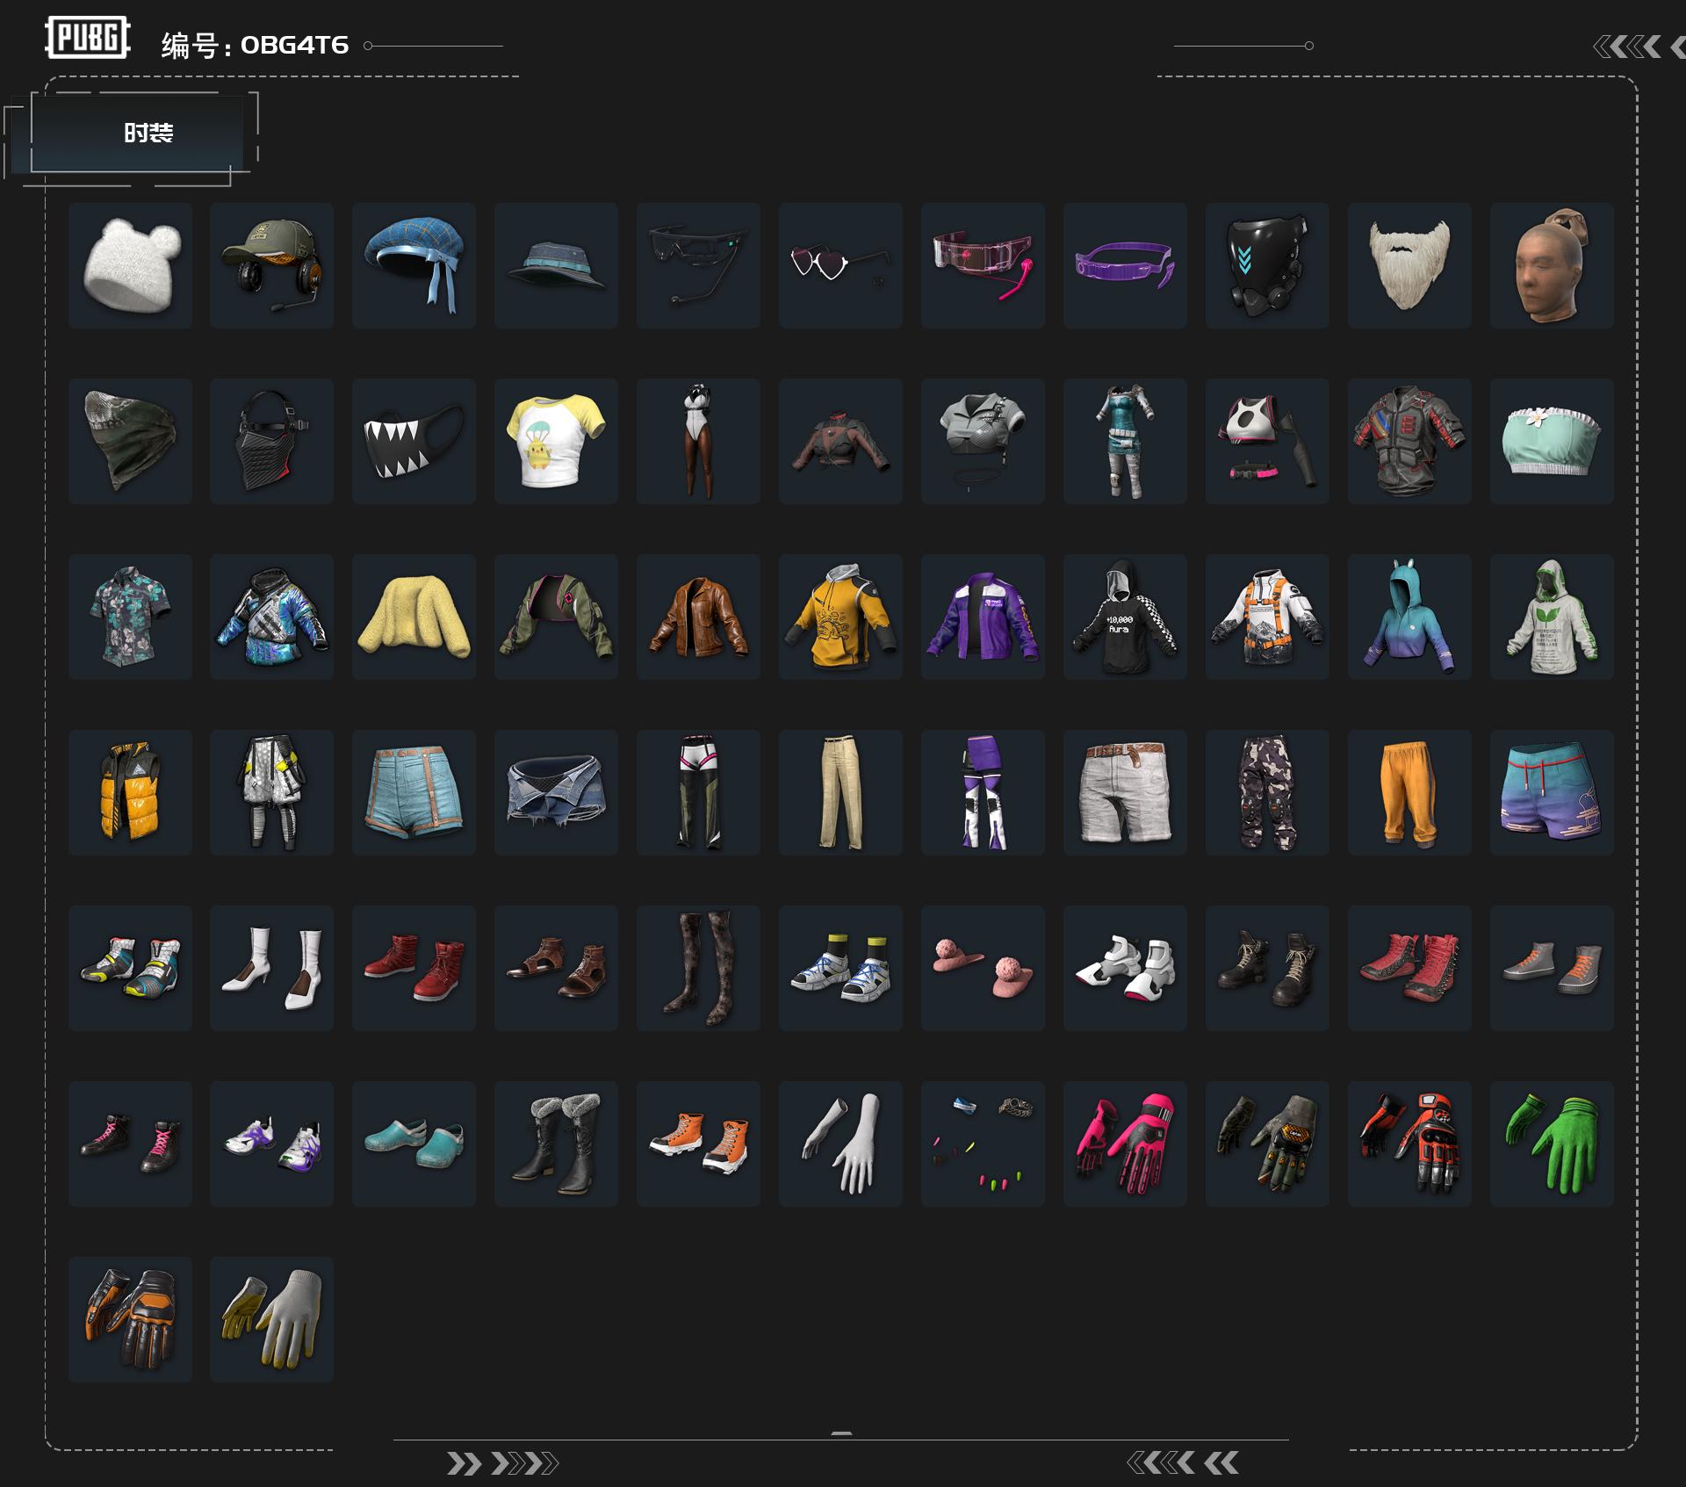
Task: Click the PUBG logo
Action: click(87, 38)
